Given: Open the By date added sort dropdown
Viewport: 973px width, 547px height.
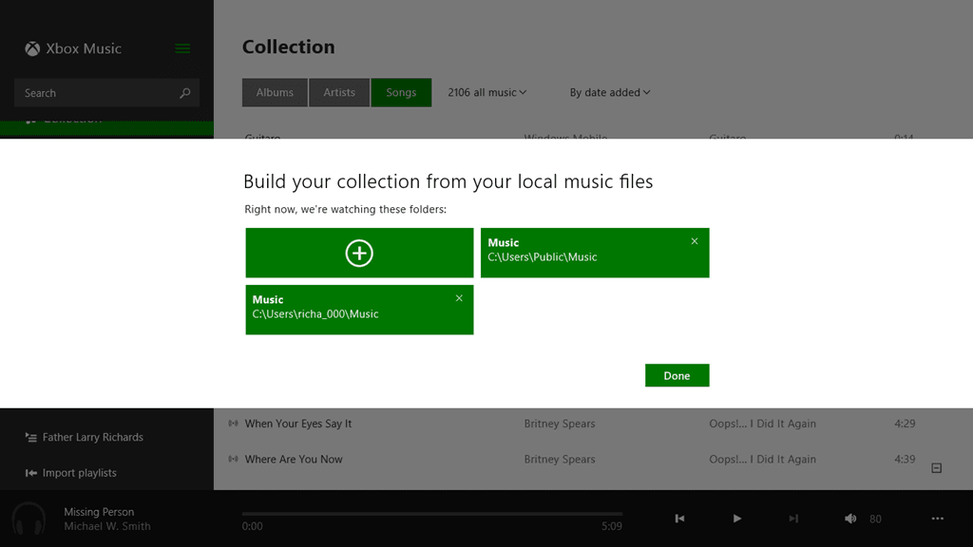Looking at the screenshot, I should [610, 92].
